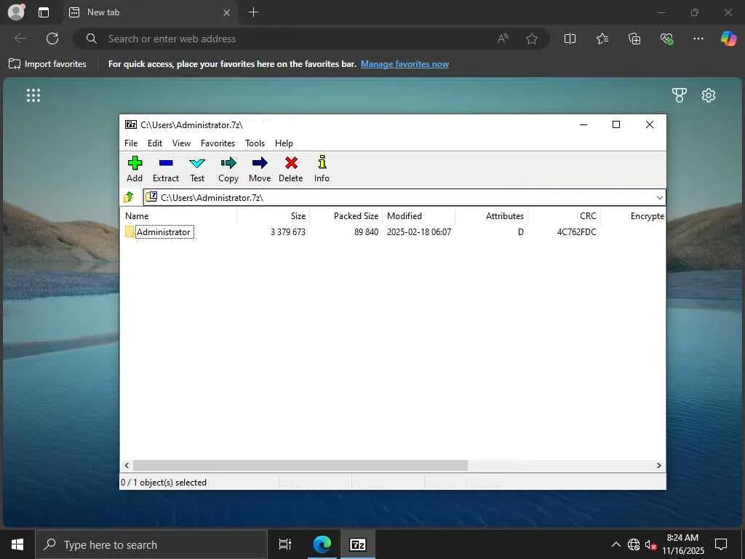This screenshot has height=559, width=745.
Task: Click the taskbar search box
Action: [x=151, y=544]
